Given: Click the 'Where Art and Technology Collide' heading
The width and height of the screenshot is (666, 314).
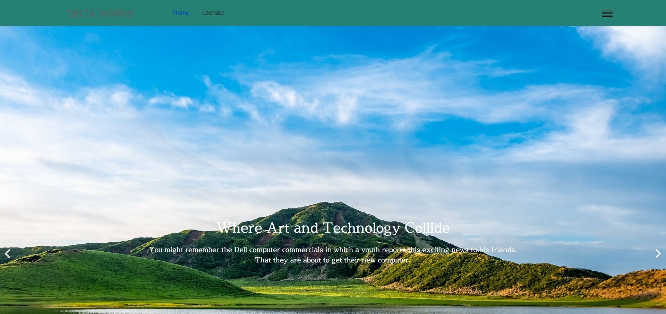Looking at the screenshot, I should click(333, 228).
